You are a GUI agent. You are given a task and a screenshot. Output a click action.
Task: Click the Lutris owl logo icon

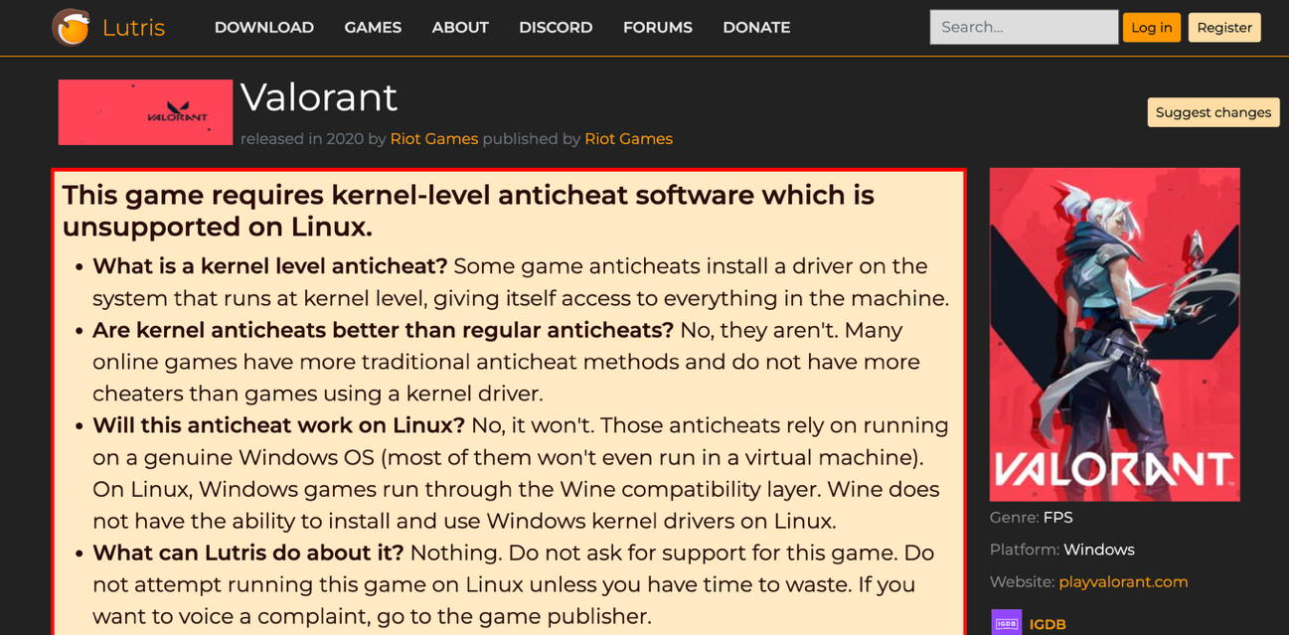coord(69,27)
